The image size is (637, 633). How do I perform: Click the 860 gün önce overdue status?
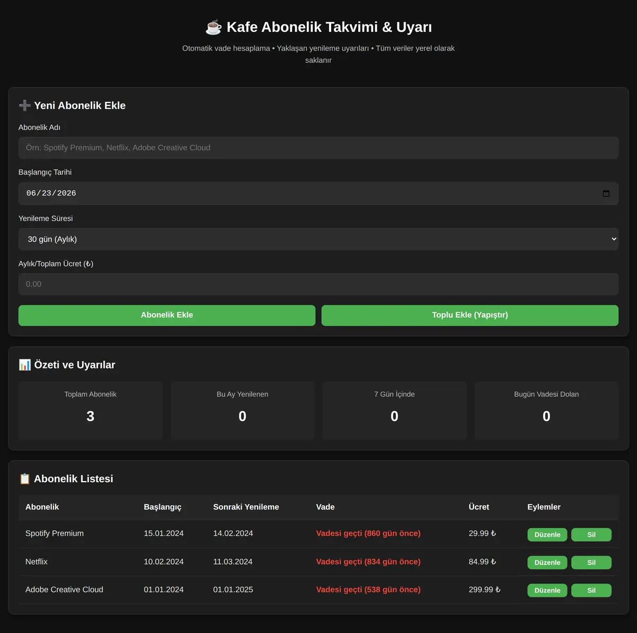pos(368,533)
